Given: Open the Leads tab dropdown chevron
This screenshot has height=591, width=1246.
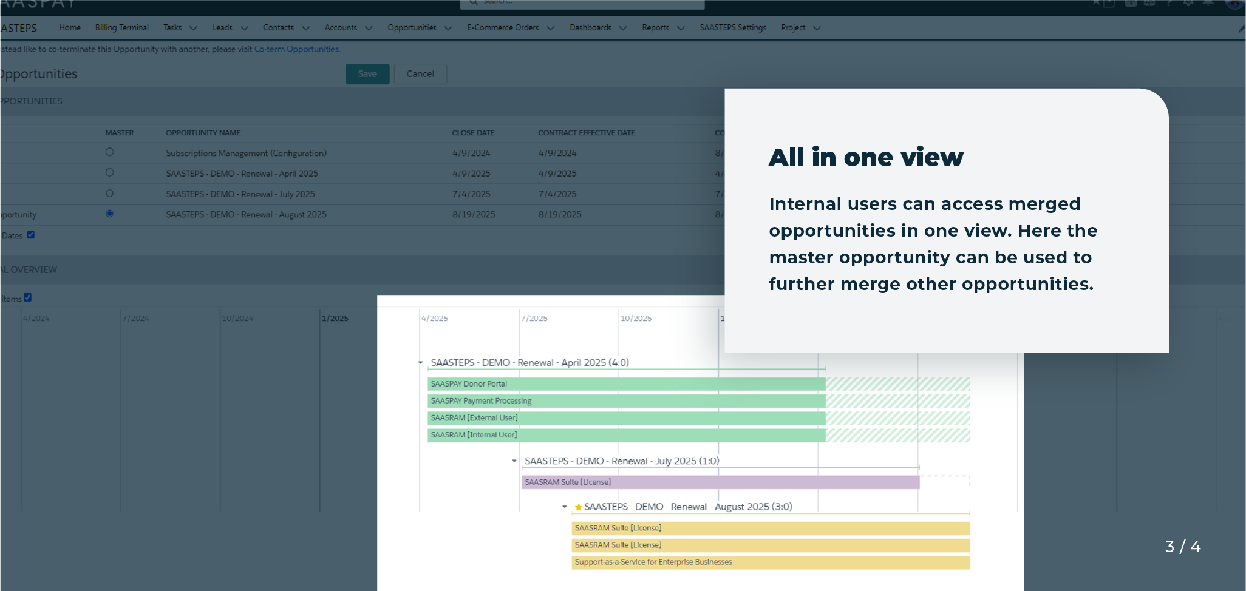Looking at the screenshot, I should (244, 28).
